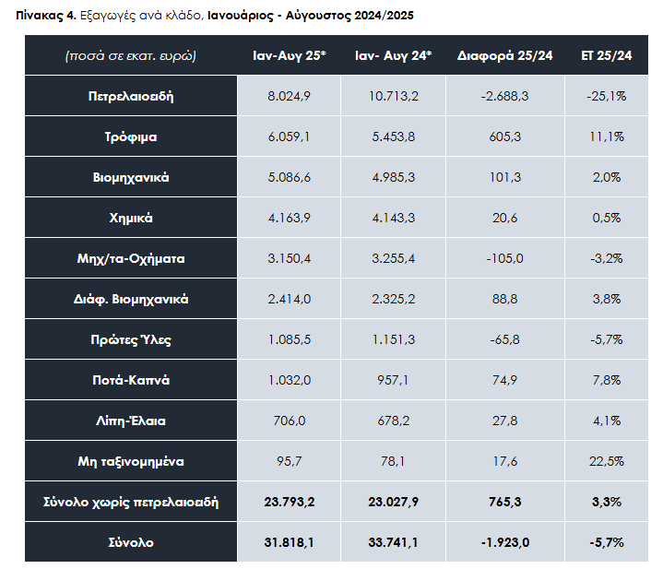Select the 'Πρώτες Ύλες' row label
Screen dimensions: 651x569
pyautogui.click(x=130, y=339)
